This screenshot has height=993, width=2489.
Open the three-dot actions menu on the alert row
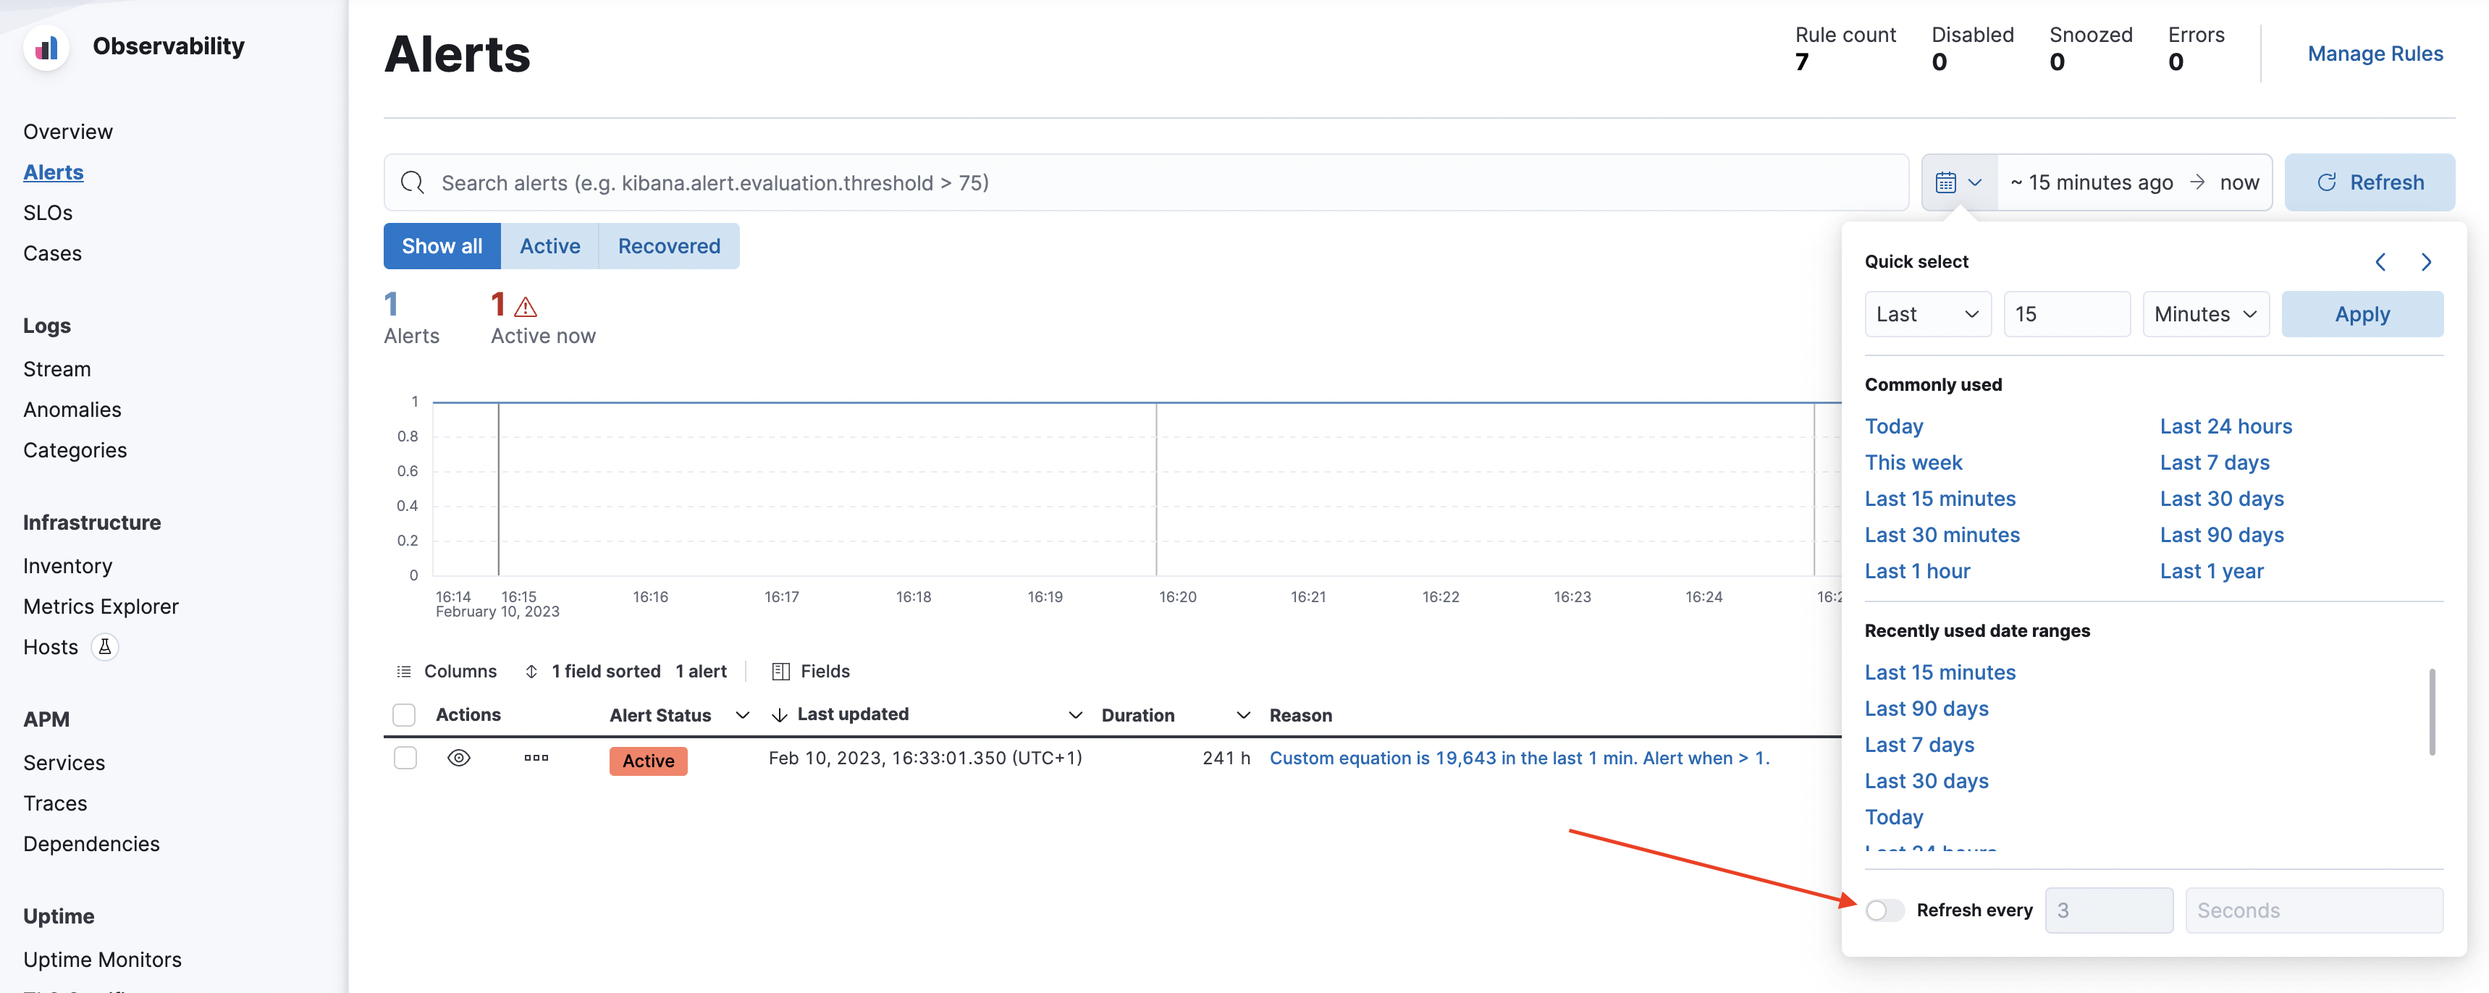tap(535, 757)
